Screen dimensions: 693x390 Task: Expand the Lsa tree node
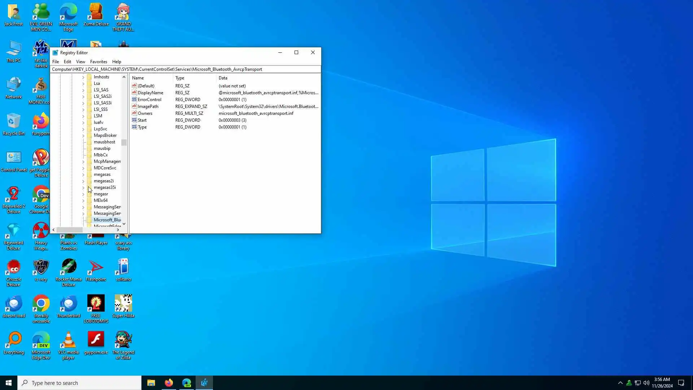coord(83,83)
